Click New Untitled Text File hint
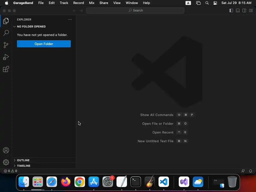 163,141
